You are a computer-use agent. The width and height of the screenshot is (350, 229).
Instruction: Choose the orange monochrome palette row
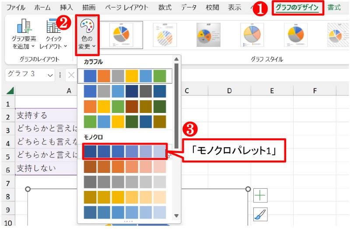click(125, 167)
